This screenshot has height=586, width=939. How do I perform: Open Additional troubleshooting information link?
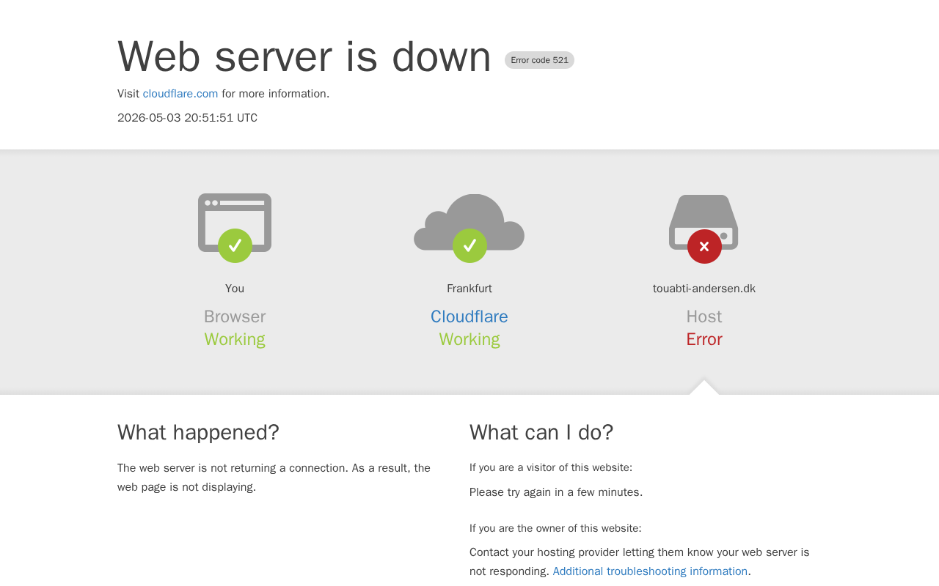[650, 571]
